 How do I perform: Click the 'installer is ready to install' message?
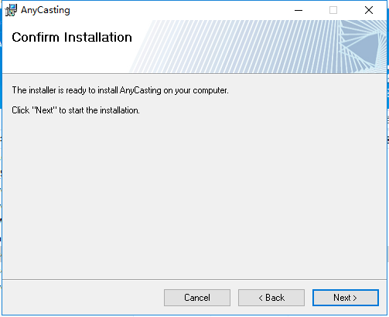[x=120, y=90]
